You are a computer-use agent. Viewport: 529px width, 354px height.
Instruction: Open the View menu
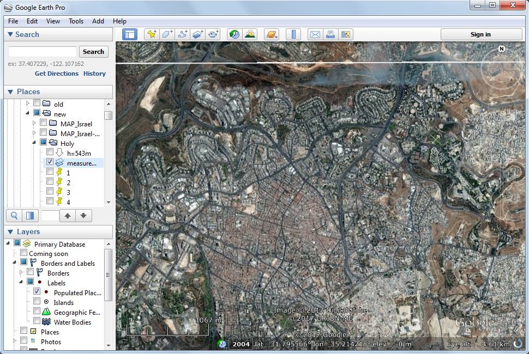coord(53,21)
